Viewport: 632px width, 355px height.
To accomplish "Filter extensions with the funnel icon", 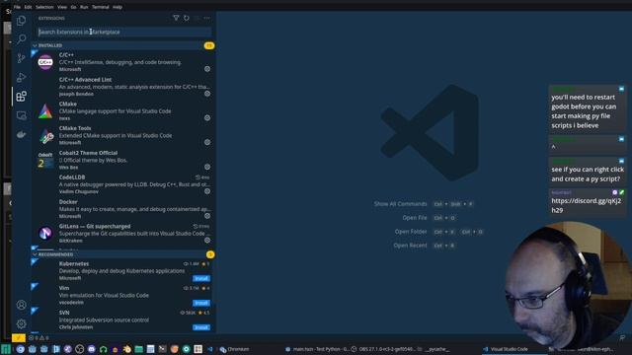I will (x=176, y=18).
